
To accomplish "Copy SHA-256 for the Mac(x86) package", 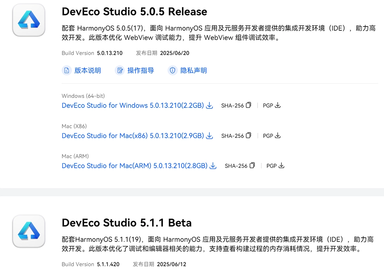I will pos(248,136).
